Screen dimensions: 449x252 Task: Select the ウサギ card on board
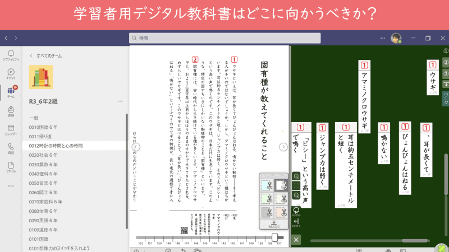[433, 77]
